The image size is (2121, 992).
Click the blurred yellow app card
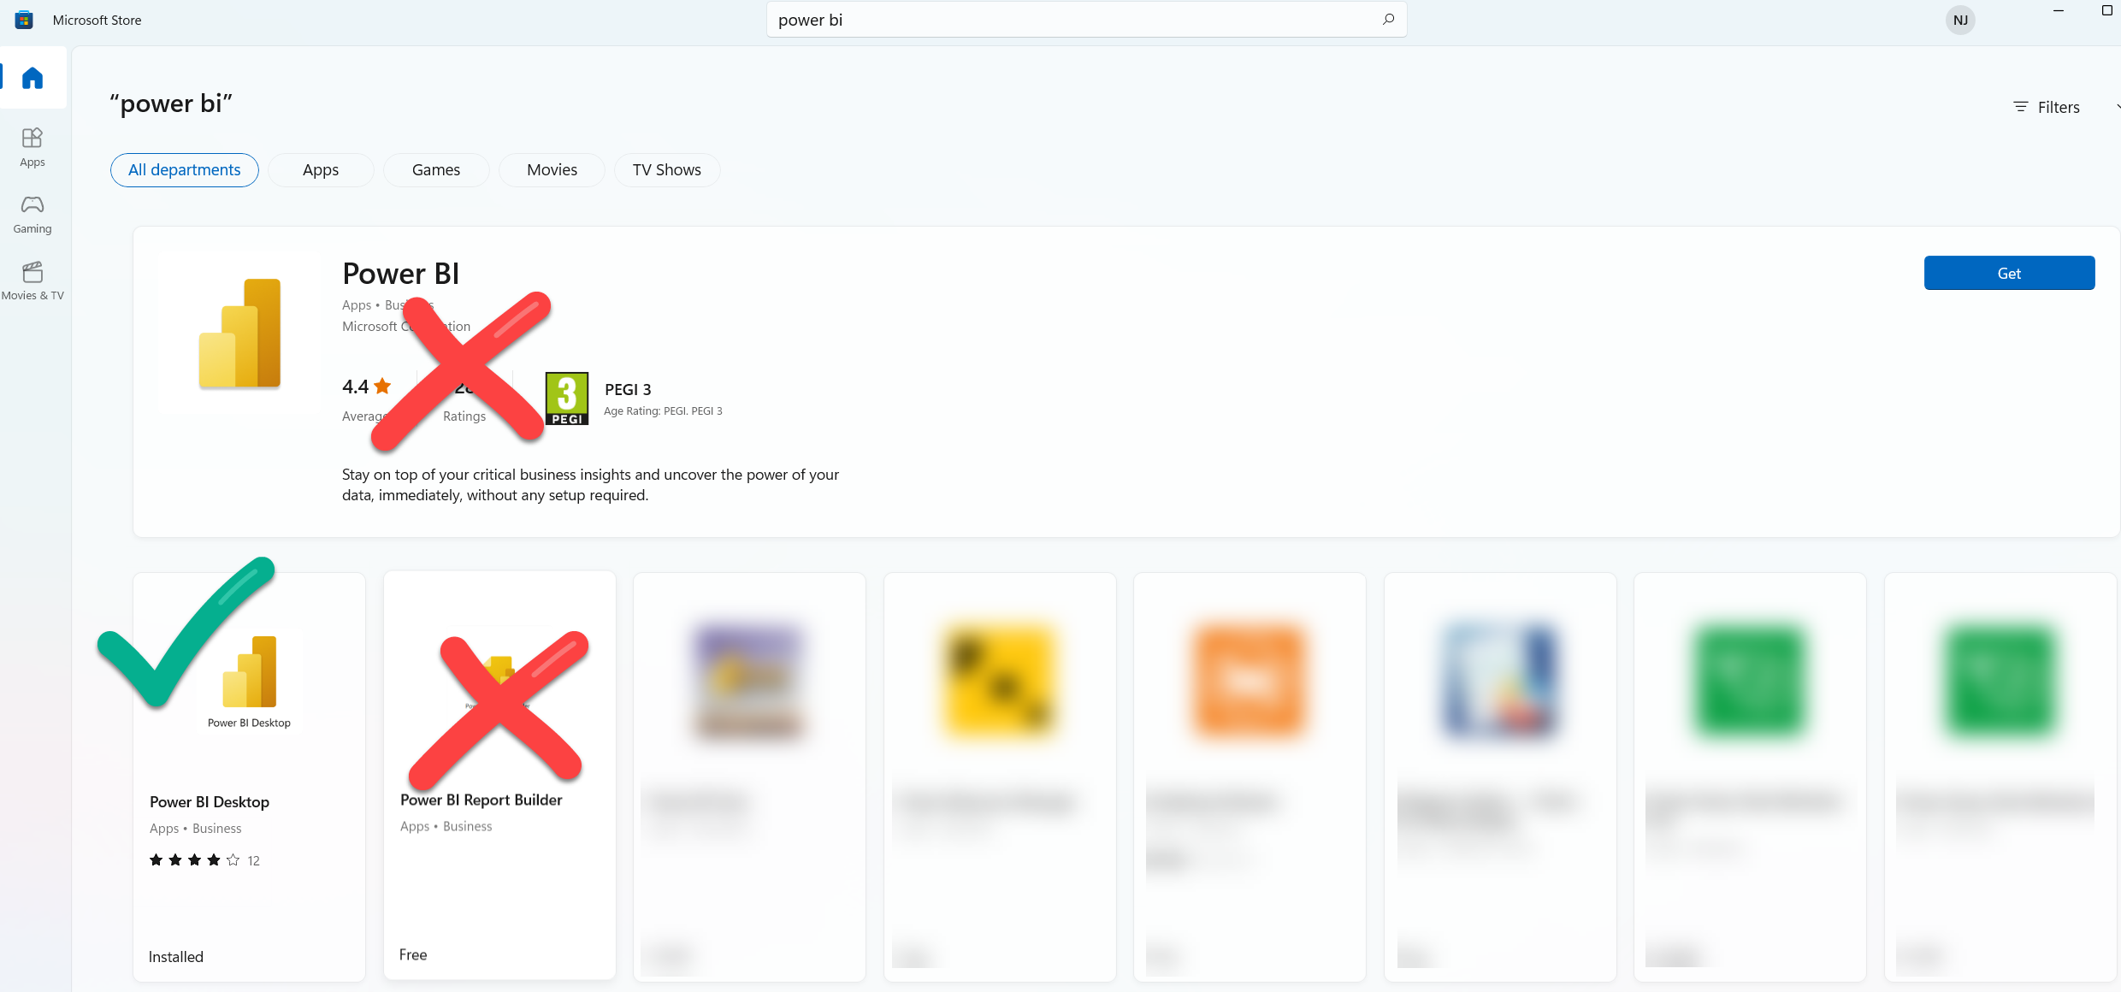[x=1000, y=776]
